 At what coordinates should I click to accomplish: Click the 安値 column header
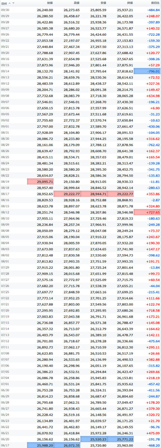click(103, 3)
